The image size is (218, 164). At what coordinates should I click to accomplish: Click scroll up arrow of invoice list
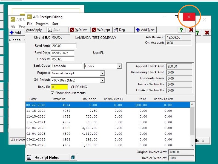[193, 104]
